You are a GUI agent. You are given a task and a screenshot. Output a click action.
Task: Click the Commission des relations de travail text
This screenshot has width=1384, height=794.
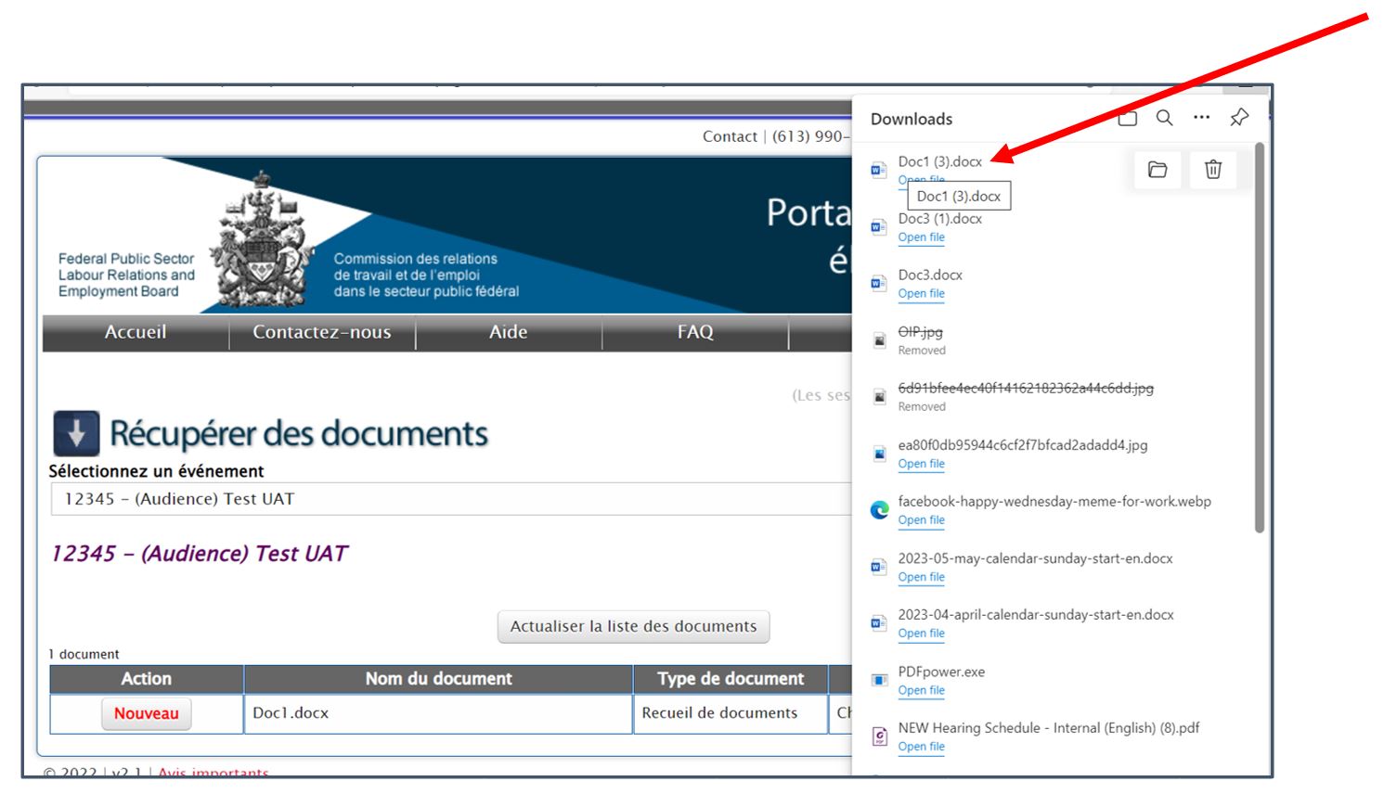426,275
